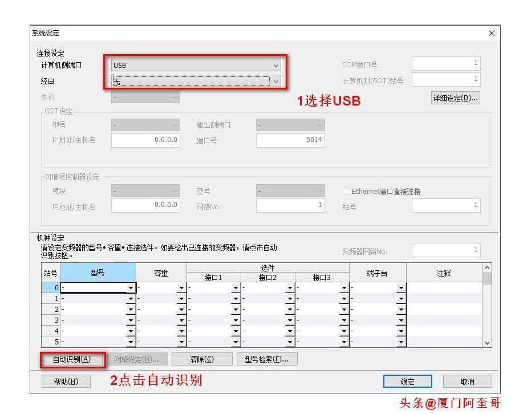Click 取消 to cancel dialog
Viewport: 523px width, 414px height.
(x=467, y=381)
